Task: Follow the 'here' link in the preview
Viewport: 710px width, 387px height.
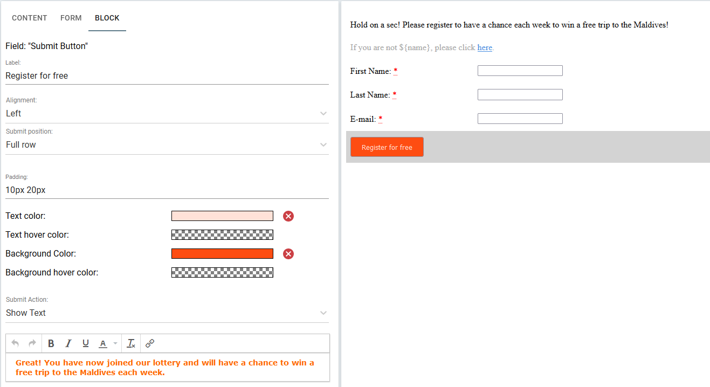Action: coord(485,47)
